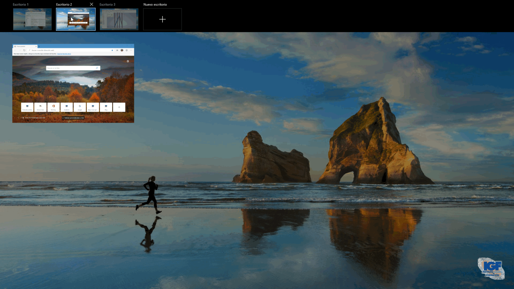
Task: Click the user profile avatar in Edge
Action: 122,50
